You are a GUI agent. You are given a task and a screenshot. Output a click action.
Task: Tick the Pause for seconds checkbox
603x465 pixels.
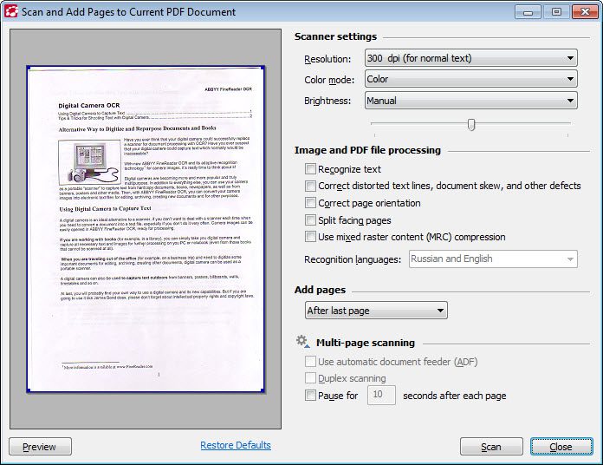310,396
